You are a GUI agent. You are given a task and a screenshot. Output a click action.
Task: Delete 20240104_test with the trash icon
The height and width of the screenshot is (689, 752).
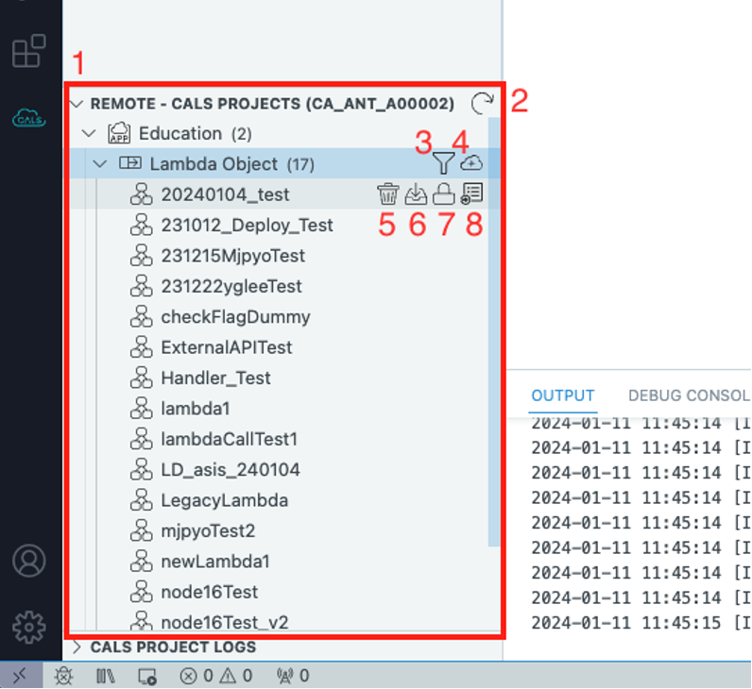pos(387,194)
